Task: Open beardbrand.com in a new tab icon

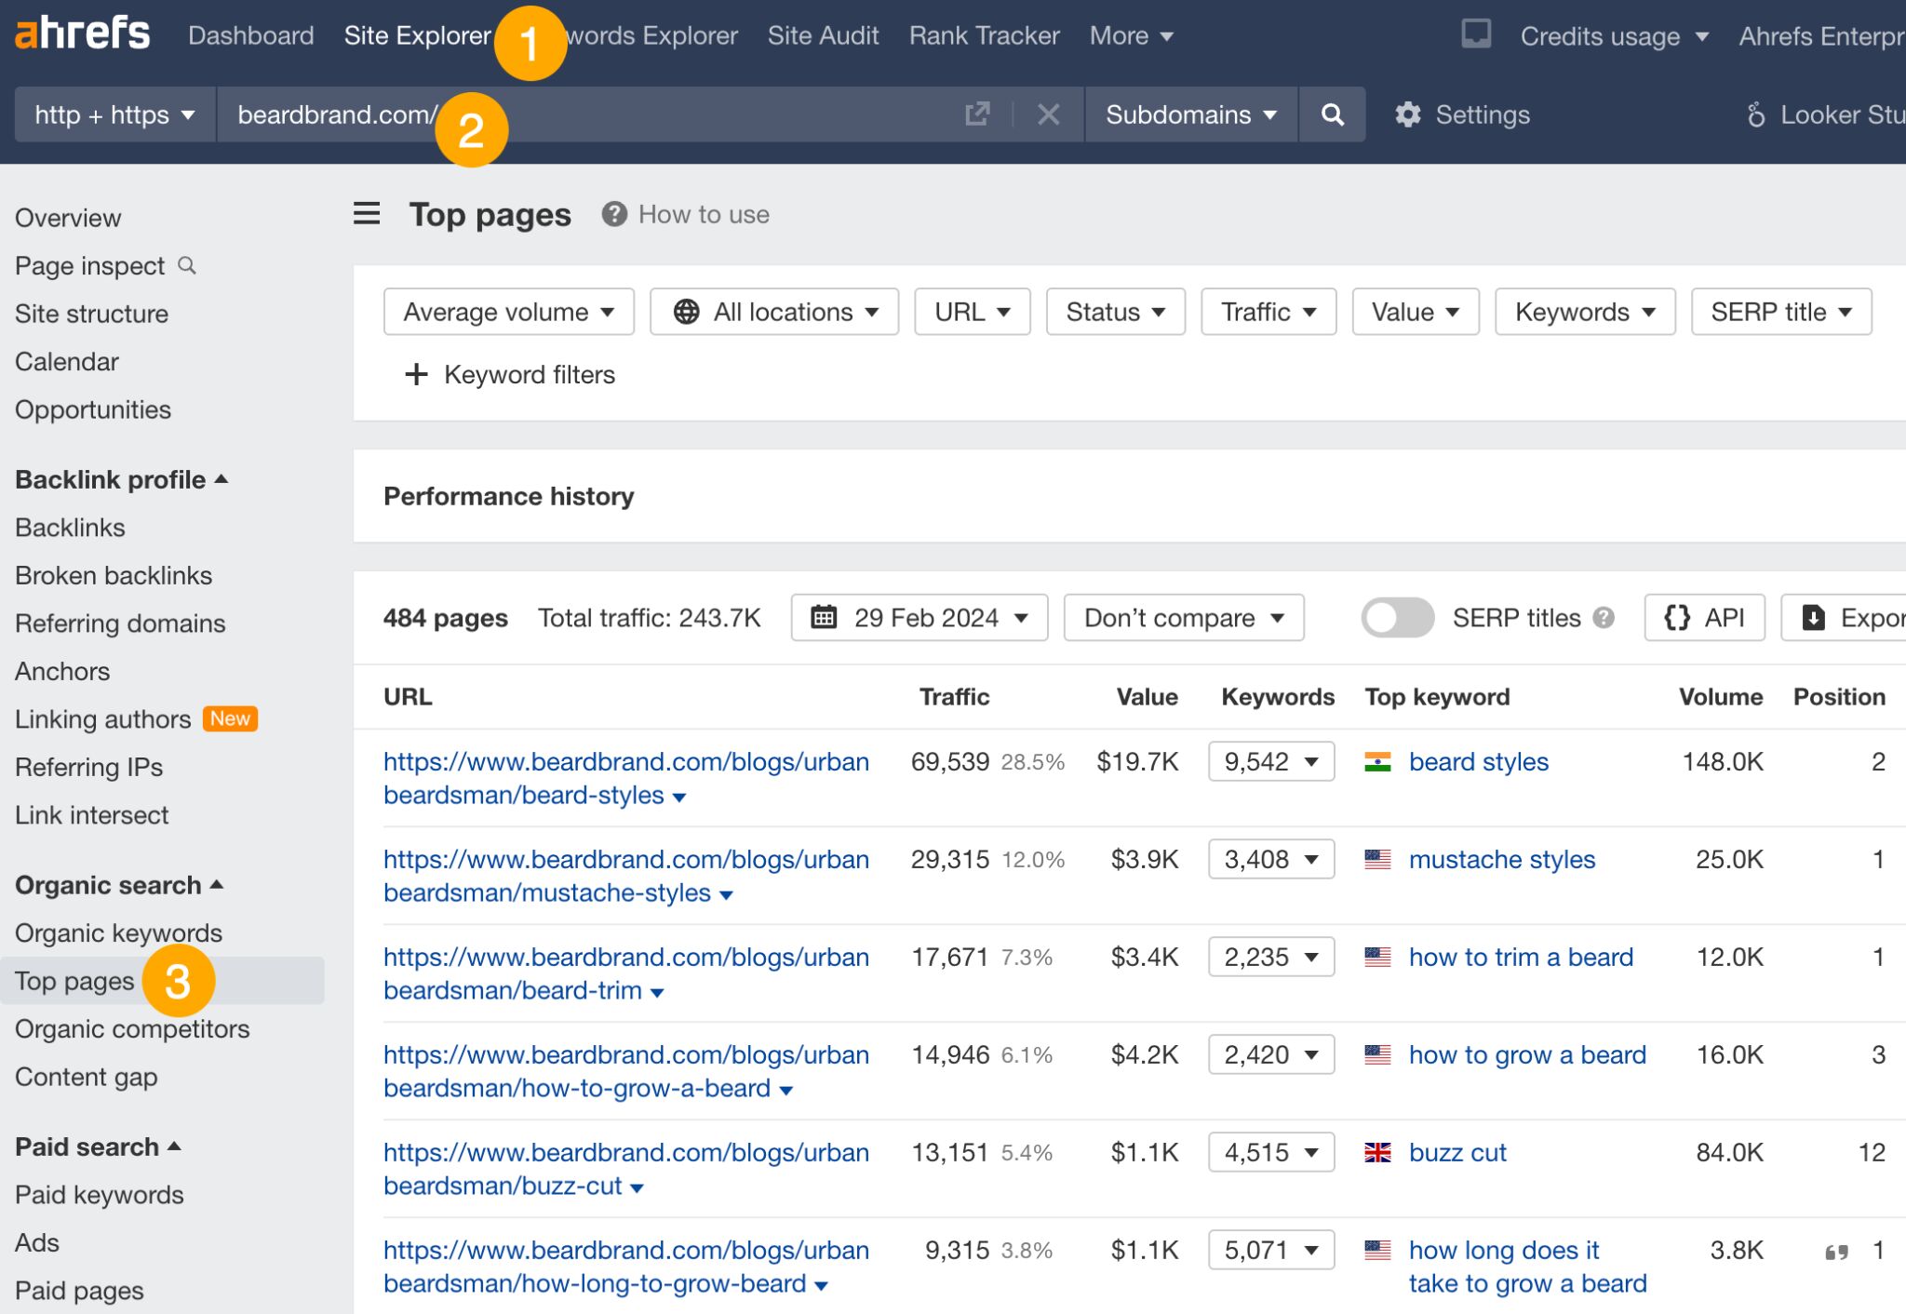Action: 976,114
